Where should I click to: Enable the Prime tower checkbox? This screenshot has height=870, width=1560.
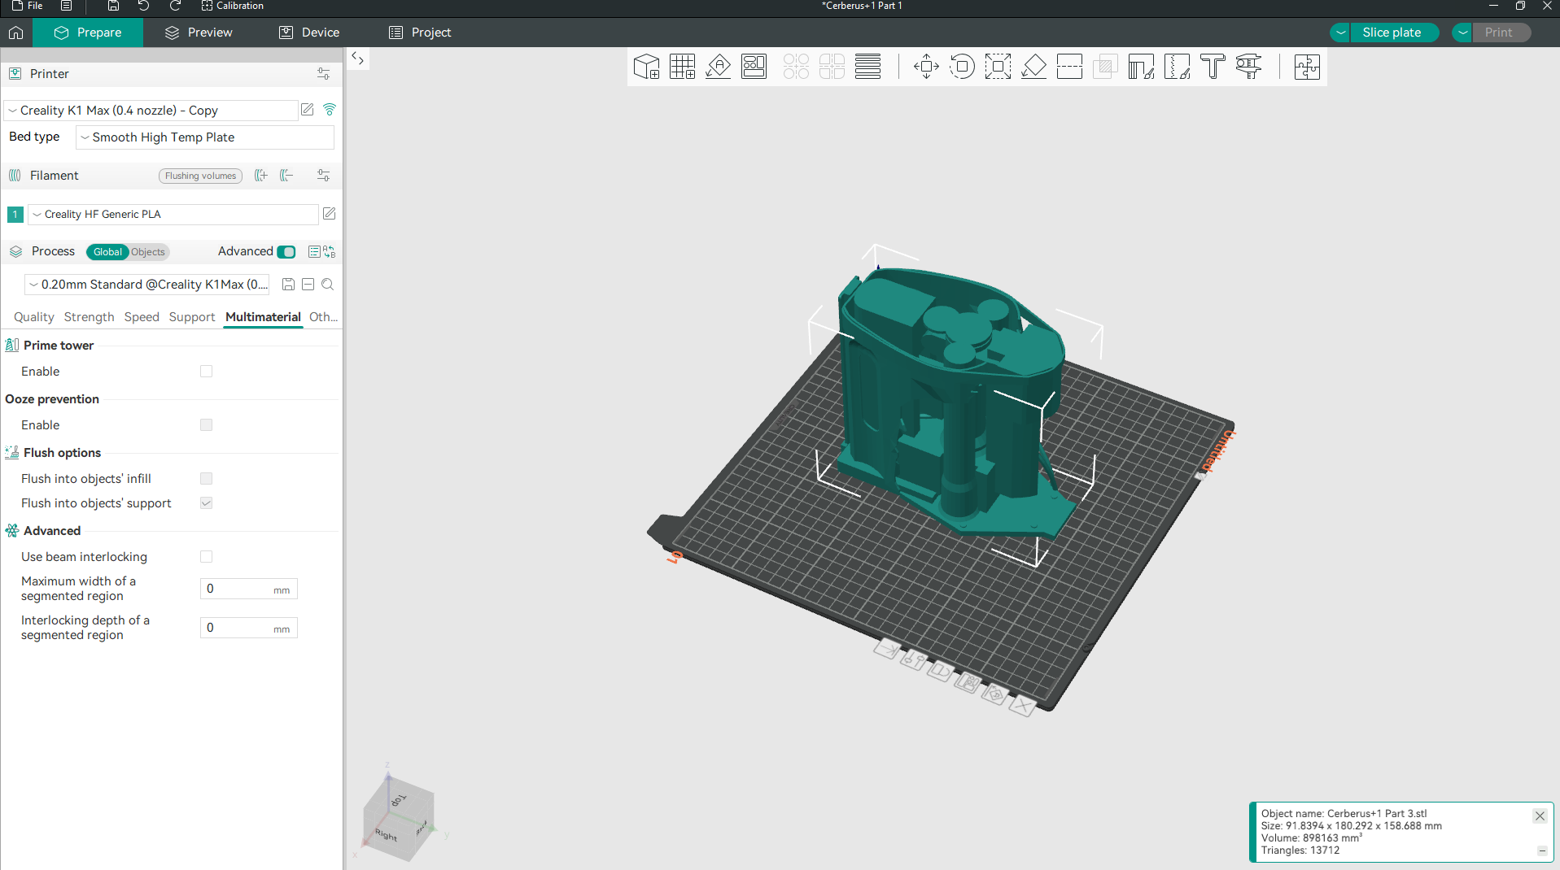click(x=206, y=372)
